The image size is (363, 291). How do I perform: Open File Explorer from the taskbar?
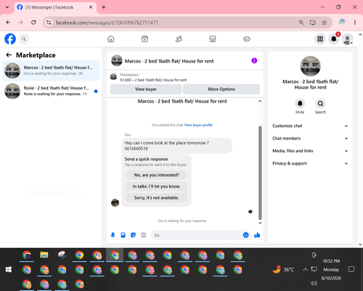point(44,255)
